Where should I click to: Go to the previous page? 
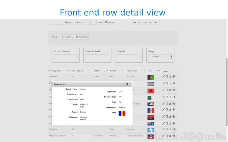coord(139,22)
